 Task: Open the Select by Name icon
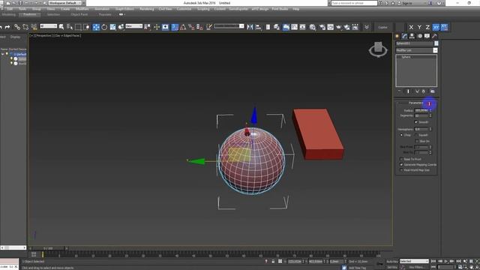pyautogui.click(x=70, y=27)
